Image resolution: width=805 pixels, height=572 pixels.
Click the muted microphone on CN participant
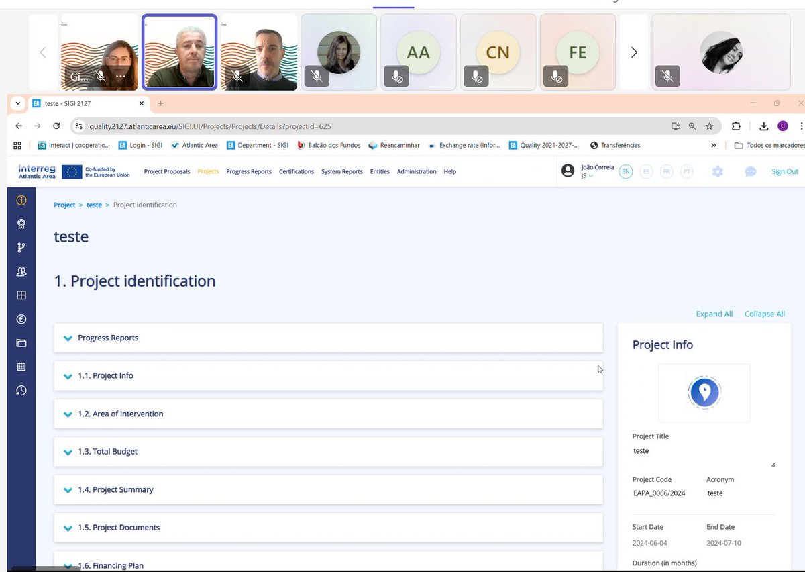click(x=476, y=77)
